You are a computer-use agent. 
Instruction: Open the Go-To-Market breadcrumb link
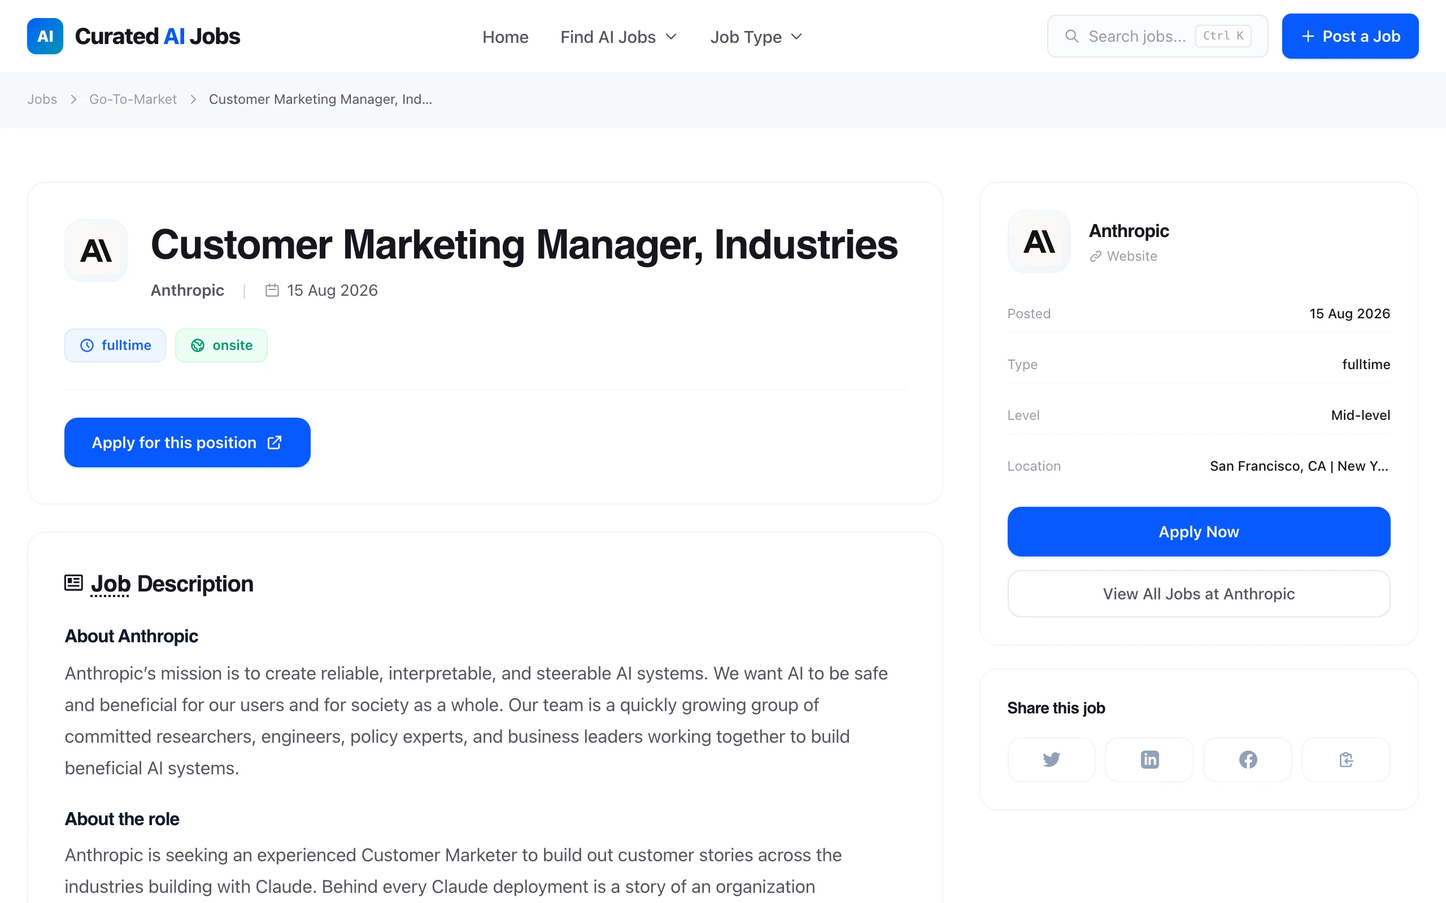tap(133, 99)
